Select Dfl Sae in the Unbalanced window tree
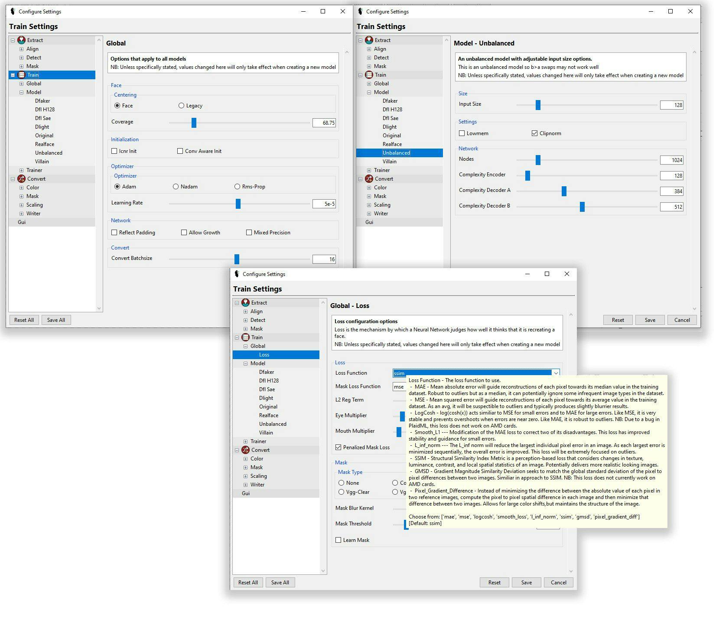The image size is (716, 619). pos(390,118)
